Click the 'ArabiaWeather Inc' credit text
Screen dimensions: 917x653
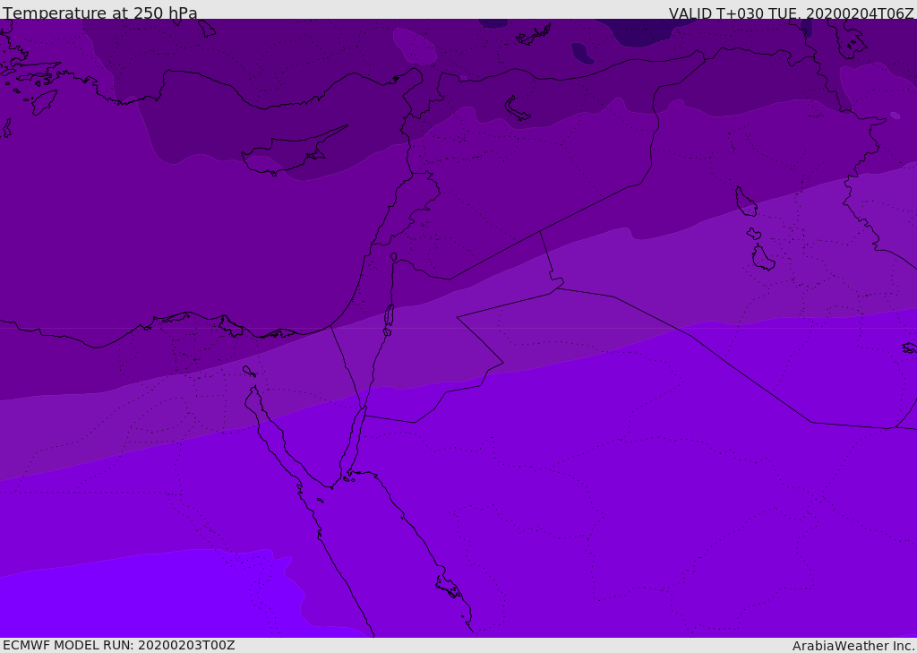(853, 646)
